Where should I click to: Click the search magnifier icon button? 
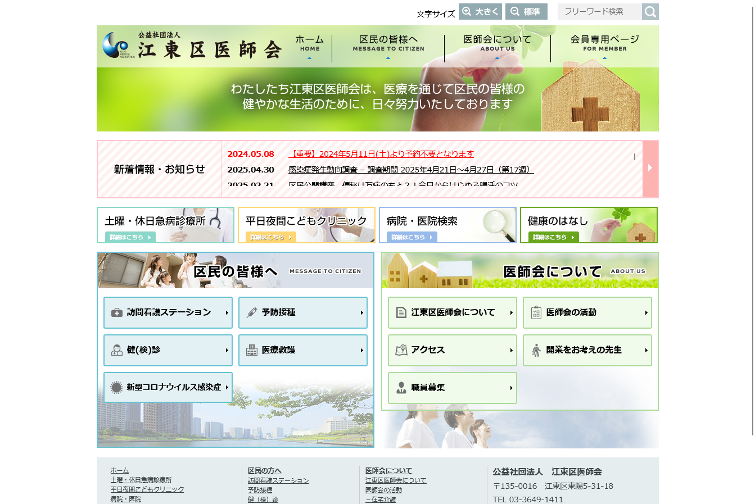point(650,12)
